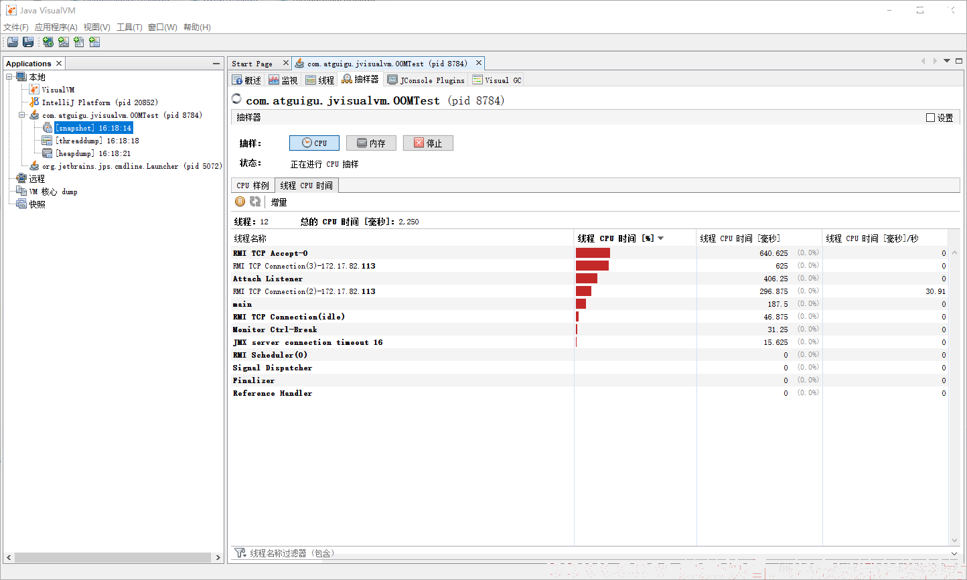Click the 内存 (Memory) sampling button

(x=371, y=143)
